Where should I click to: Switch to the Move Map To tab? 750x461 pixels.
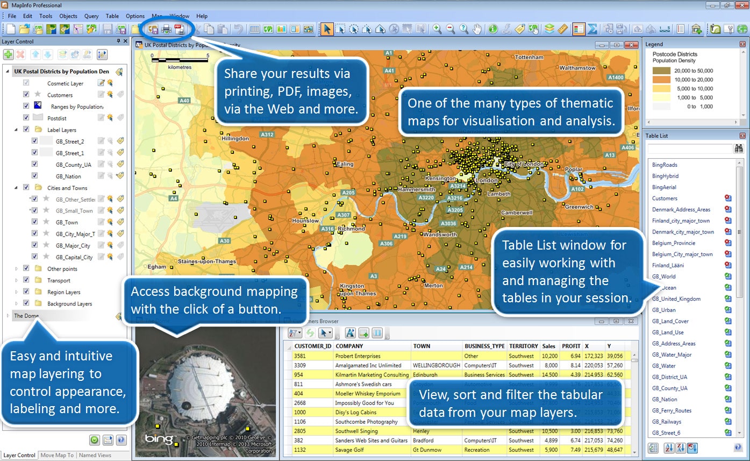57,455
